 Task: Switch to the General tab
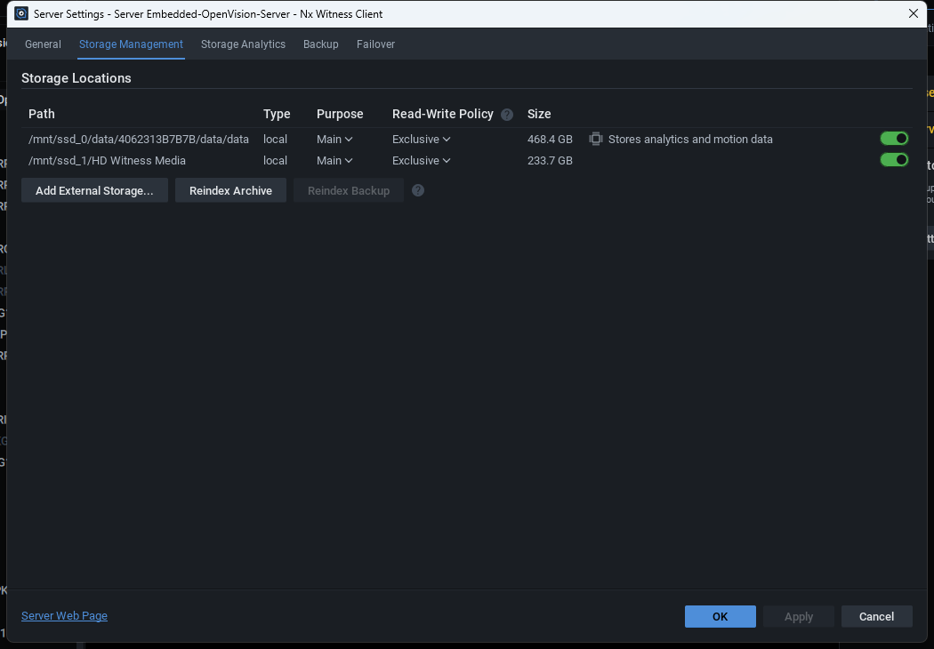(x=43, y=44)
